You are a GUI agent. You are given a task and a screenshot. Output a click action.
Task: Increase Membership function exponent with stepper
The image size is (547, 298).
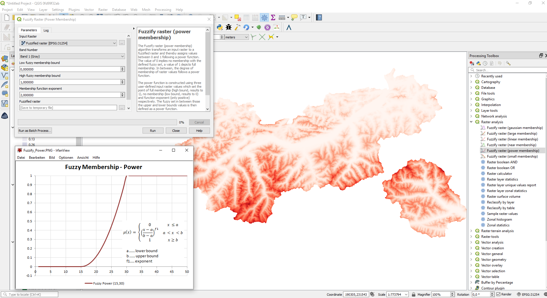pos(122,94)
